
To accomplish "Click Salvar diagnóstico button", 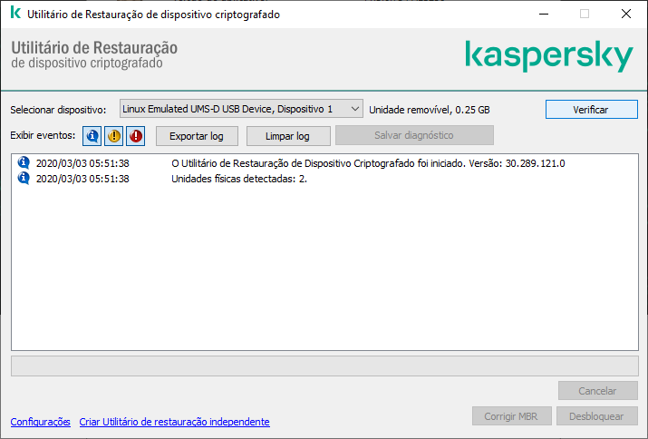I will point(414,135).
